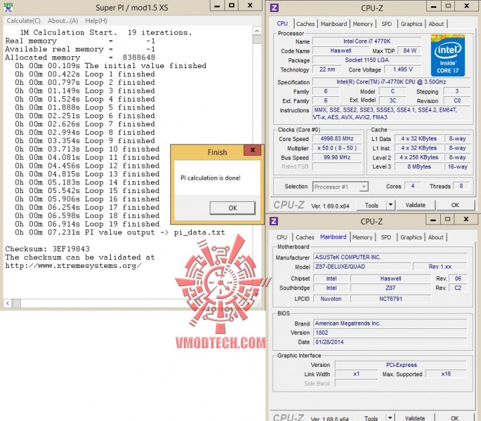481x421 pixels.
Task: Open About tab in lower CPU-Z window
Action: (x=436, y=237)
